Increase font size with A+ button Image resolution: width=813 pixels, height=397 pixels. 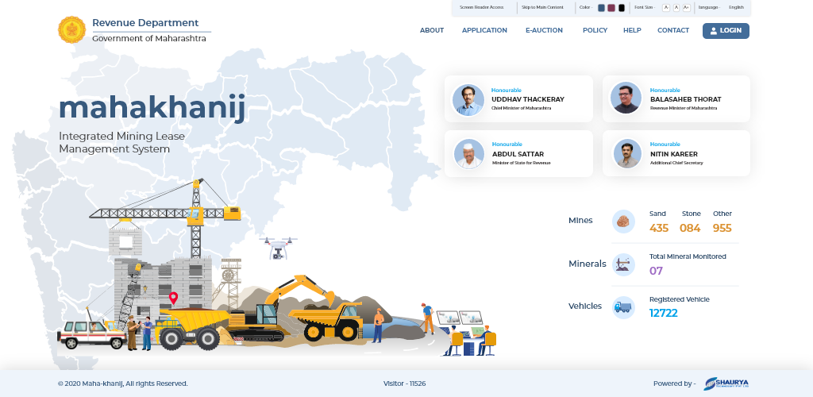(x=687, y=8)
